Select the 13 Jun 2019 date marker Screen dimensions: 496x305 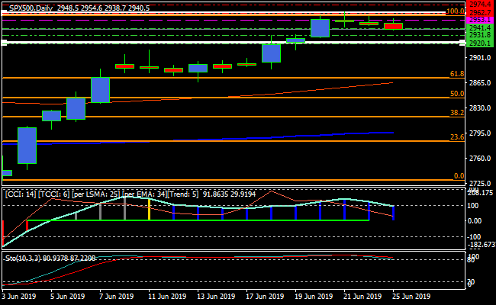coord(216,297)
